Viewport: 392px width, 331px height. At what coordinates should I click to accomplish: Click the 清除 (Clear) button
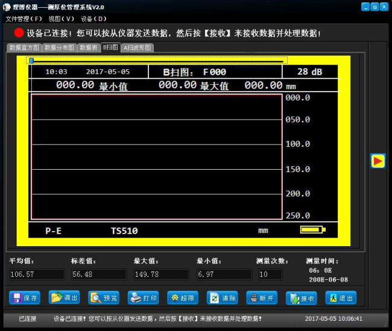pos(222,298)
